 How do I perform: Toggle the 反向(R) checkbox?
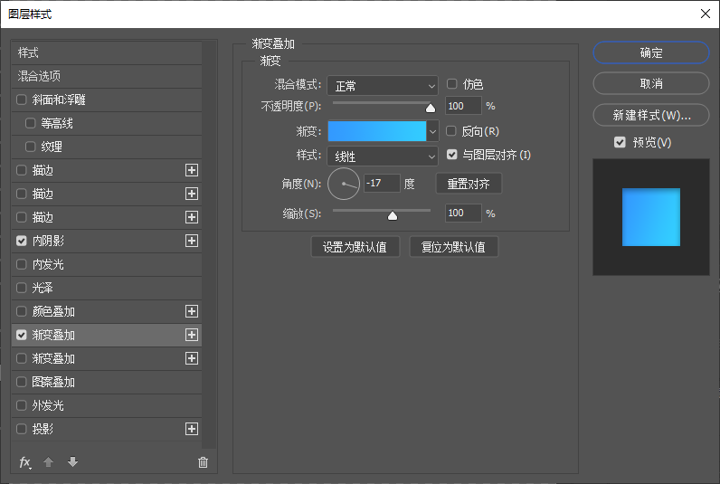[451, 131]
